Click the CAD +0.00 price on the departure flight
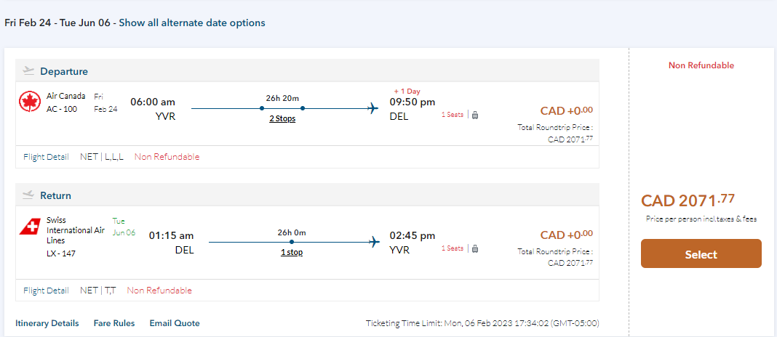The height and width of the screenshot is (337, 777). click(x=566, y=111)
